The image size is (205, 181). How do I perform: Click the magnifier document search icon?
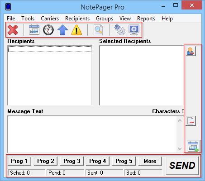click(x=98, y=30)
